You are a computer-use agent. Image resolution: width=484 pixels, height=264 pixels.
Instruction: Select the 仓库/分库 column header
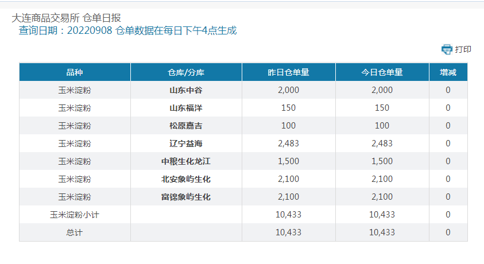[x=186, y=72]
